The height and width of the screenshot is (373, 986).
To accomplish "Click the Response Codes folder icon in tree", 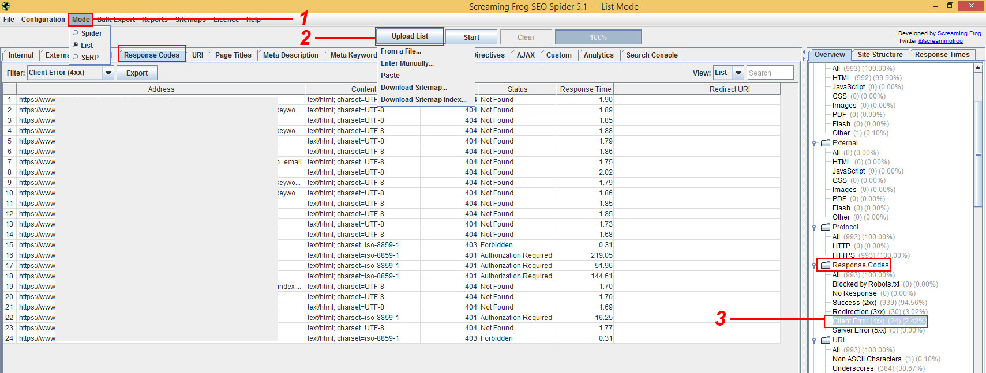I will tap(826, 265).
